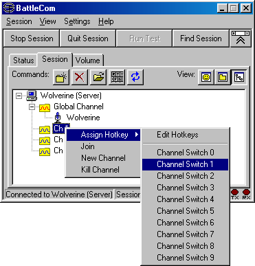Image resolution: width=255 pixels, height=266 pixels.
Task: Select the Session tab
Action: [x=55, y=59]
